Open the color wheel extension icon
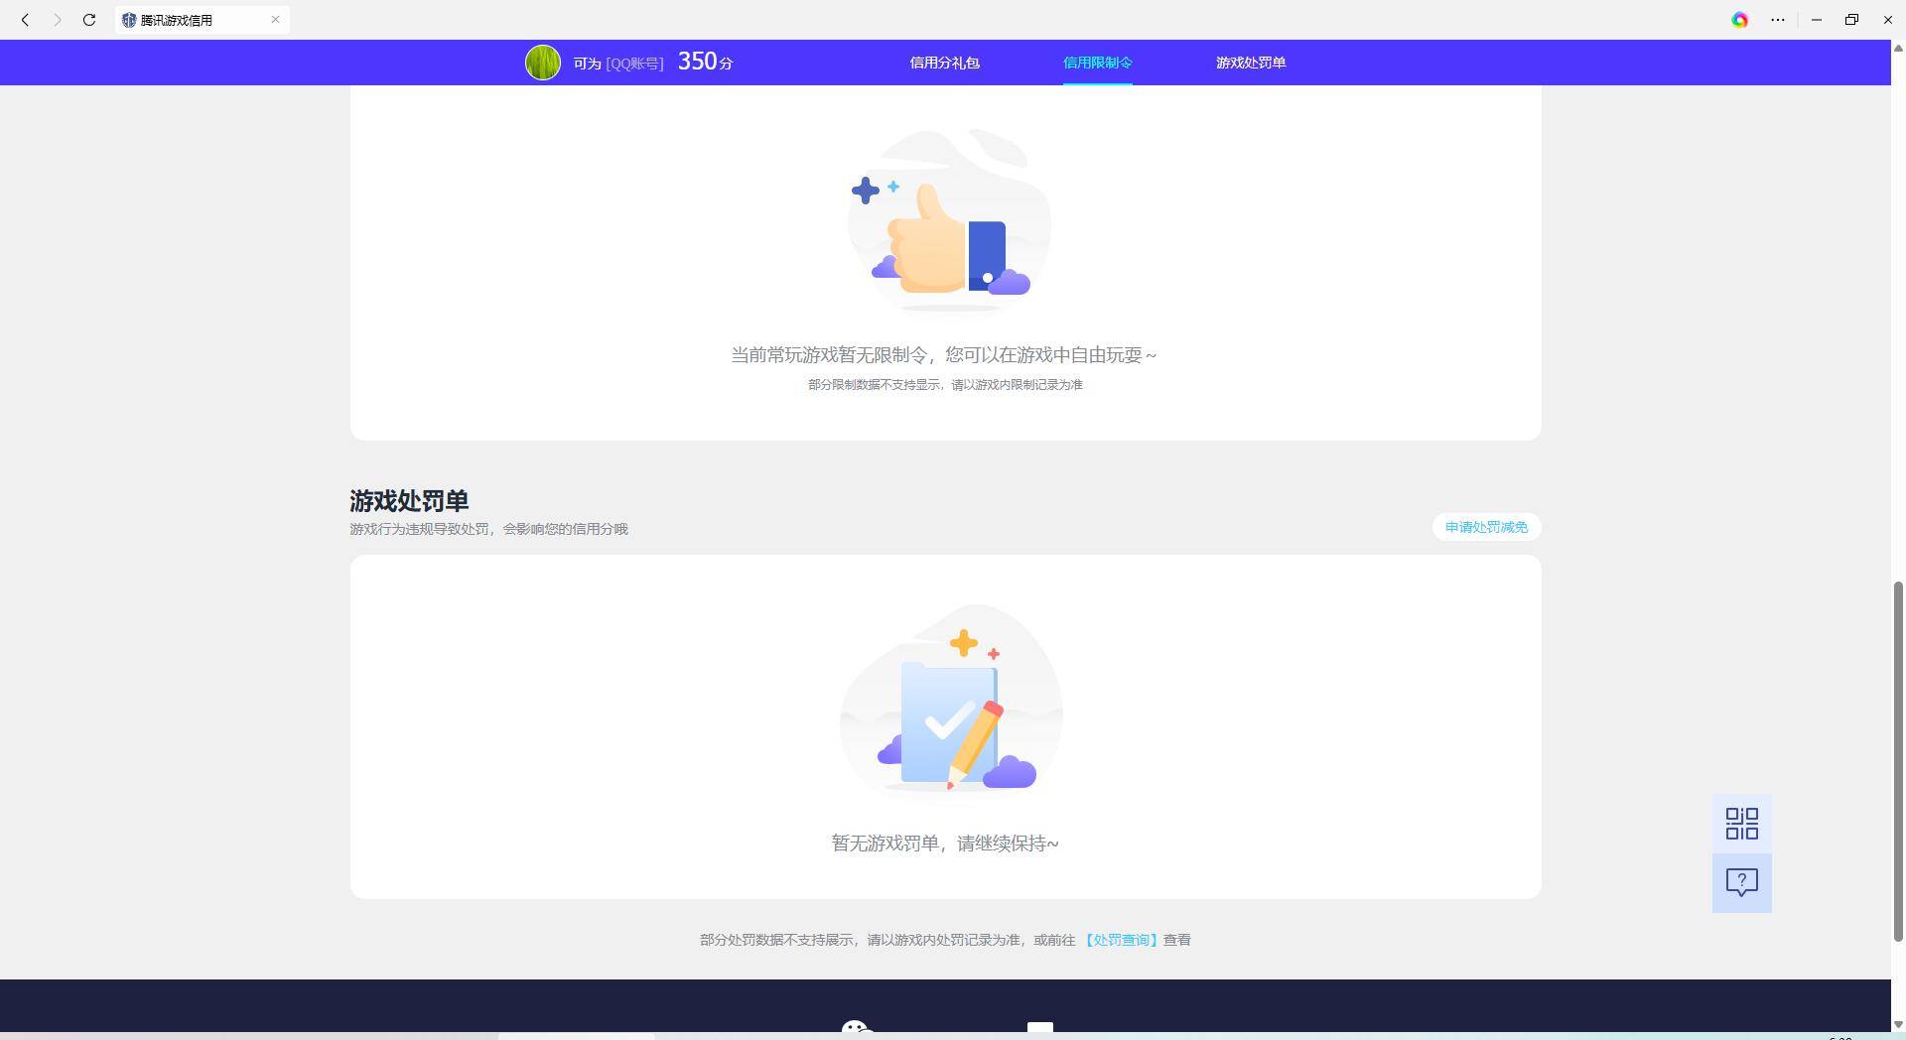The height and width of the screenshot is (1040, 1906). tap(1740, 20)
